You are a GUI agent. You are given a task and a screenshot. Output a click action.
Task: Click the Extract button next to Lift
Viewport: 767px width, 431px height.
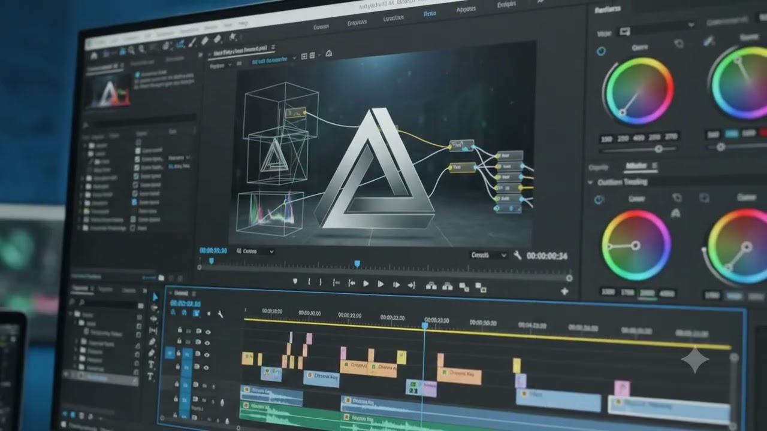(x=448, y=286)
